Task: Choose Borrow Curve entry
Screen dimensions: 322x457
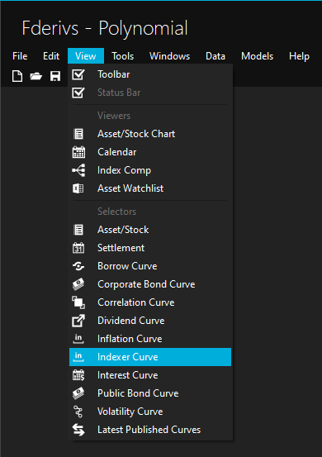Action: [150, 266]
